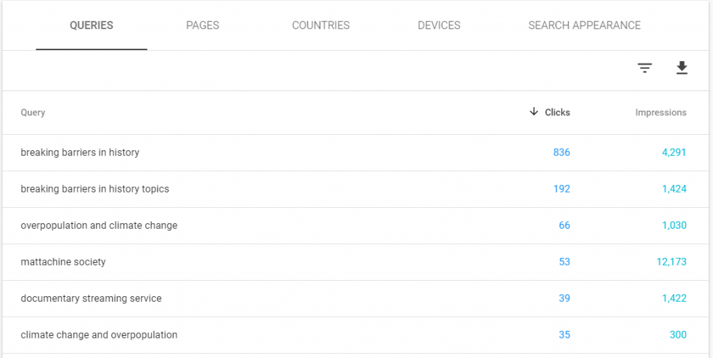The image size is (713, 358).
Task: Open query 'breaking barriers in history'
Action: [x=80, y=153]
